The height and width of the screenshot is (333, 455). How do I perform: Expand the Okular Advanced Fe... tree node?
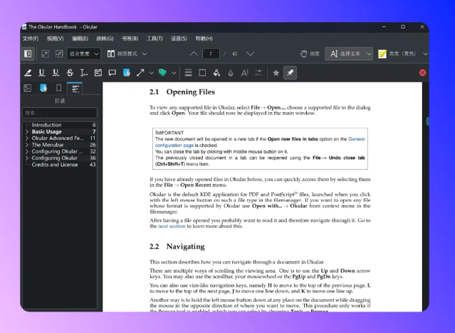coord(27,138)
